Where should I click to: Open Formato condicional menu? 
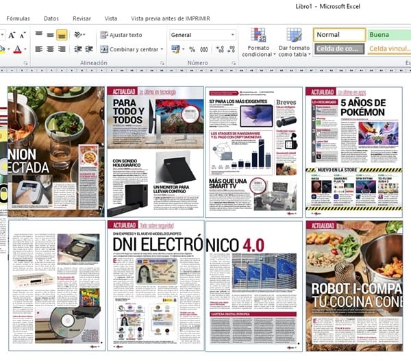tap(258, 42)
